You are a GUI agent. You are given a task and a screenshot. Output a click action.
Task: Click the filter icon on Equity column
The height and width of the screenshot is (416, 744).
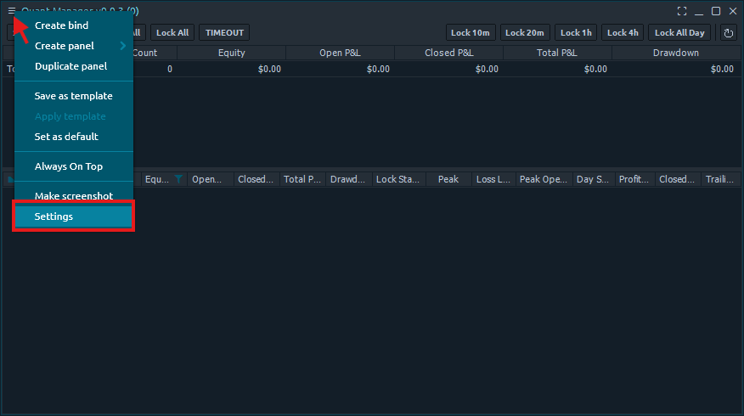point(178,179)
